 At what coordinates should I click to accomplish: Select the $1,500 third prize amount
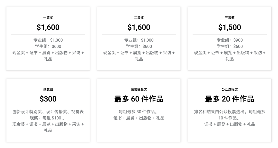pos(230,27)
